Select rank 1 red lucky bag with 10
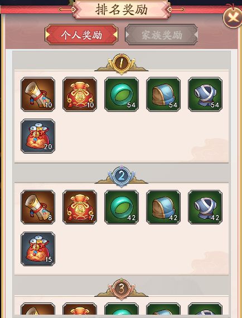 tap(80, 94)
